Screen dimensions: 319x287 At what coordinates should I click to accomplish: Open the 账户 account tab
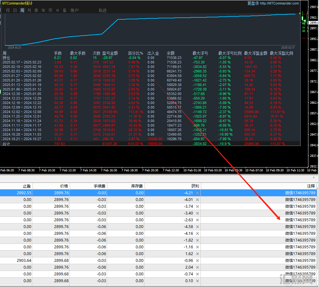pos(74,10)
